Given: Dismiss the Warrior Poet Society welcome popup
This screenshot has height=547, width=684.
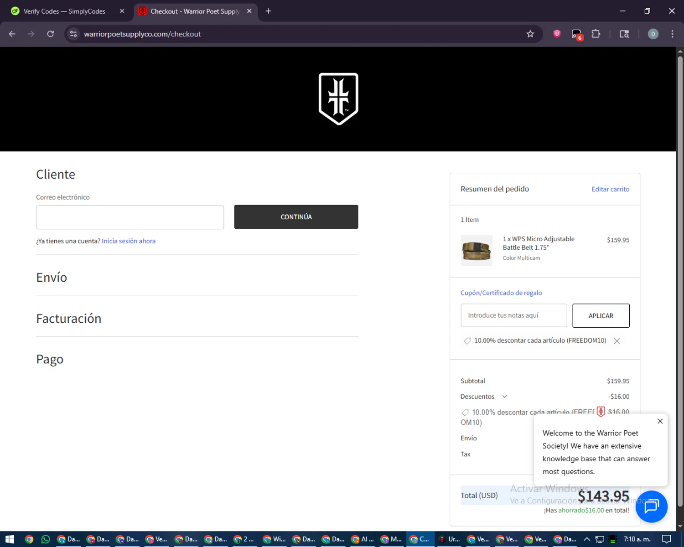Looking at the screenshot, I should coord(660,421).
